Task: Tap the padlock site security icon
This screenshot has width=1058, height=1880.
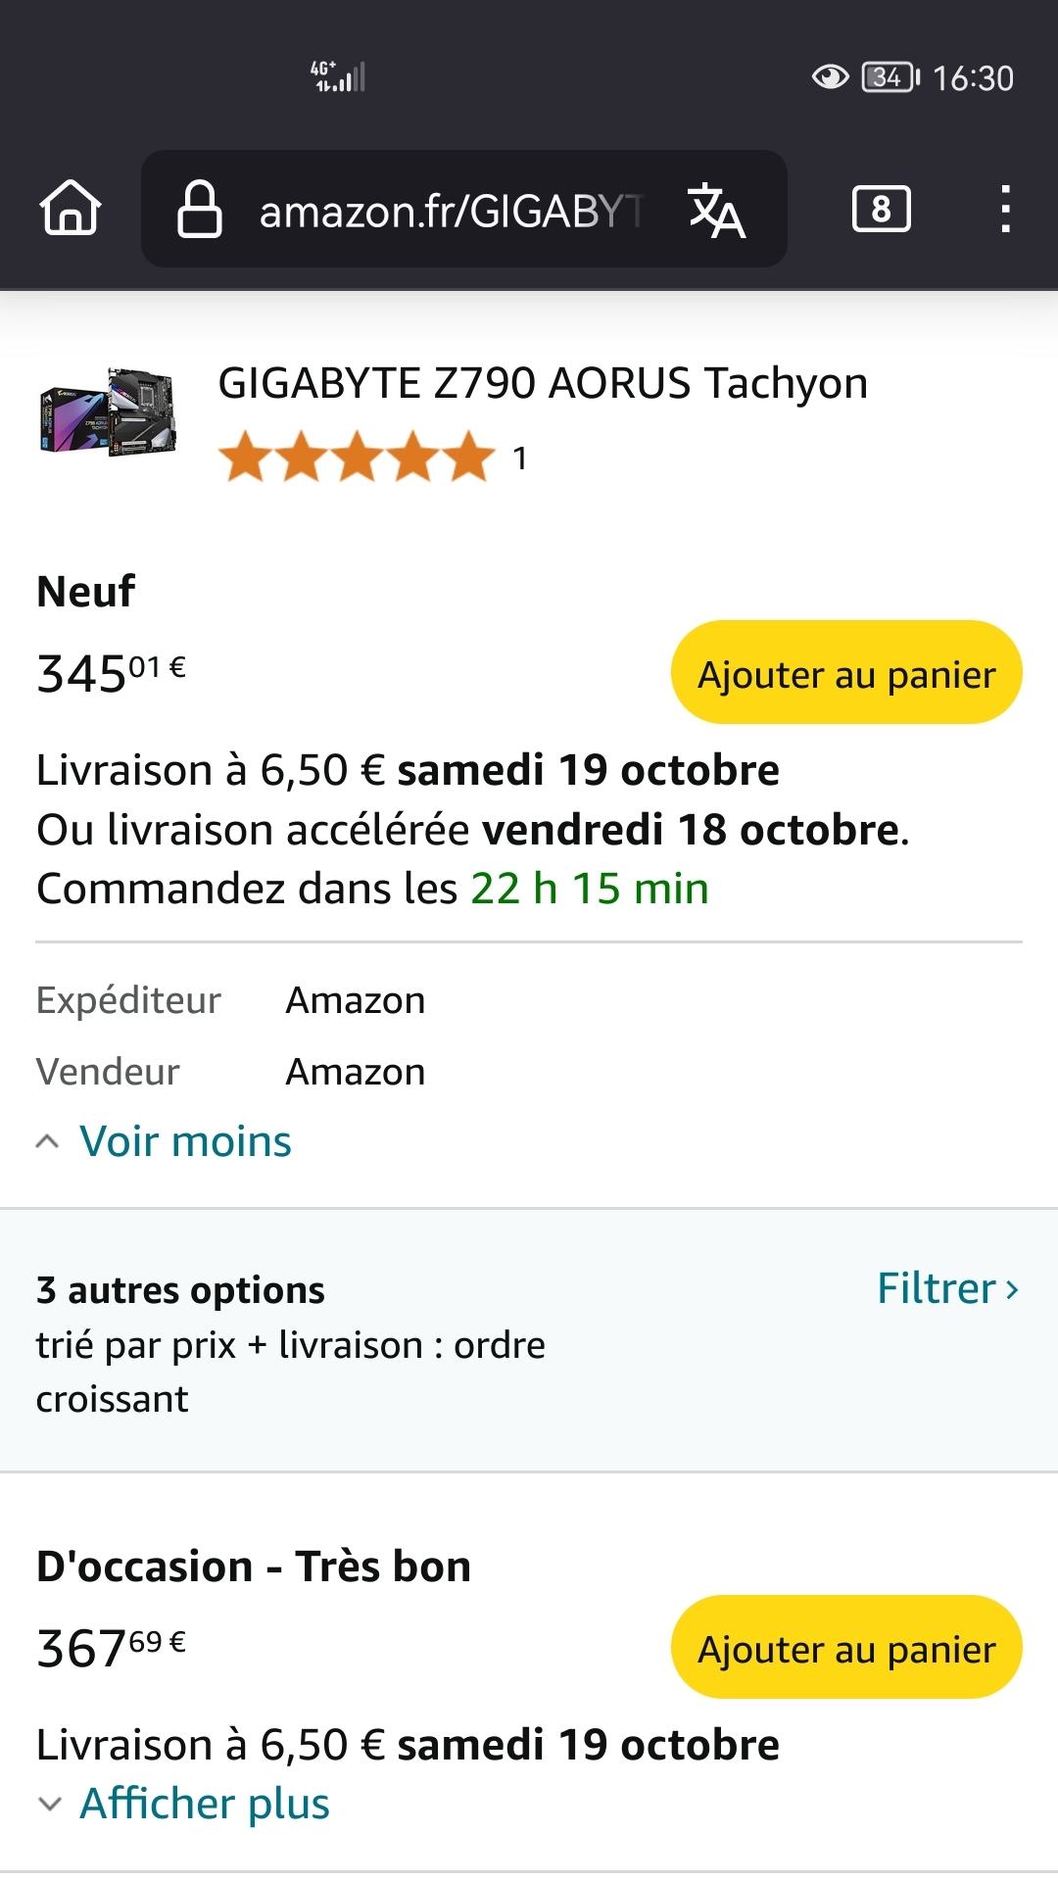Action: [x=199, y=209]
